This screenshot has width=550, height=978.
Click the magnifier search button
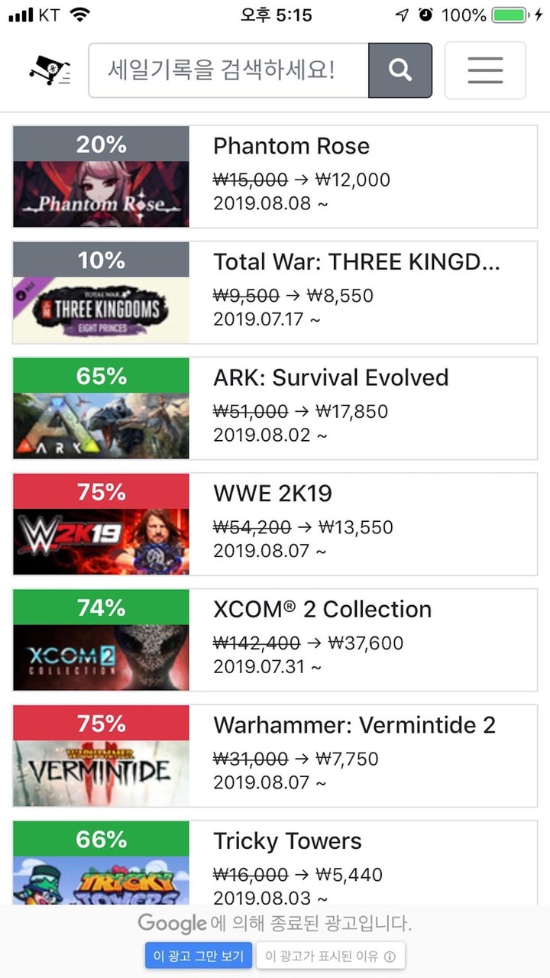[x=400, y=70]
